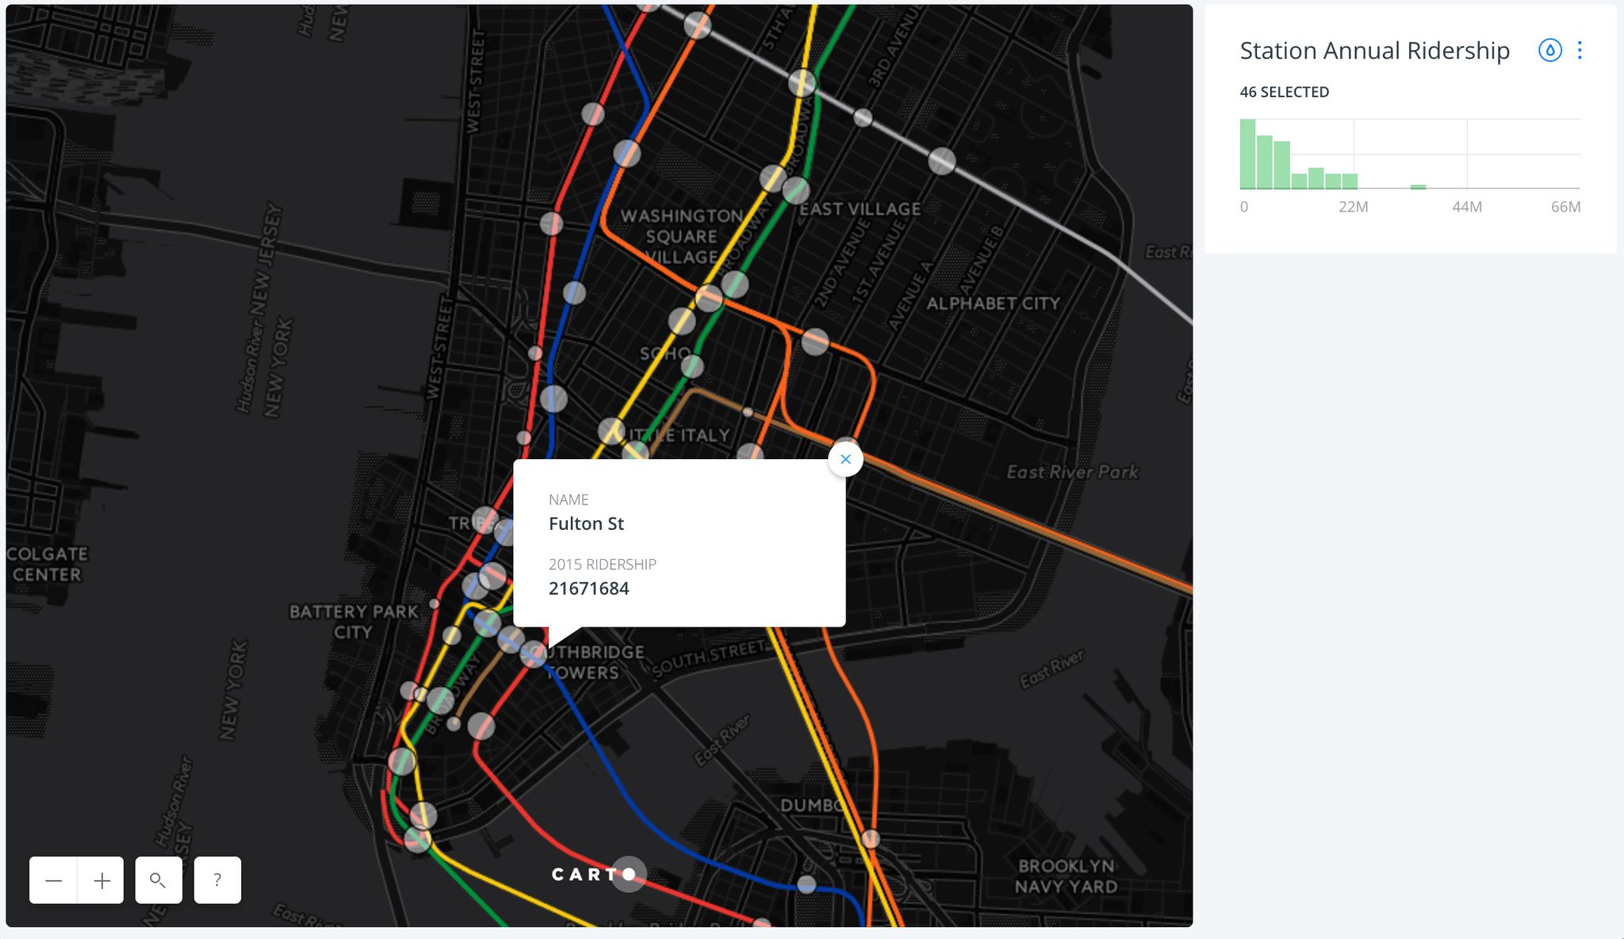The height and width of the screenshot is (939, 1624).
Task: Click the 2015 ridership value 21671684
Action: point(589,588)
